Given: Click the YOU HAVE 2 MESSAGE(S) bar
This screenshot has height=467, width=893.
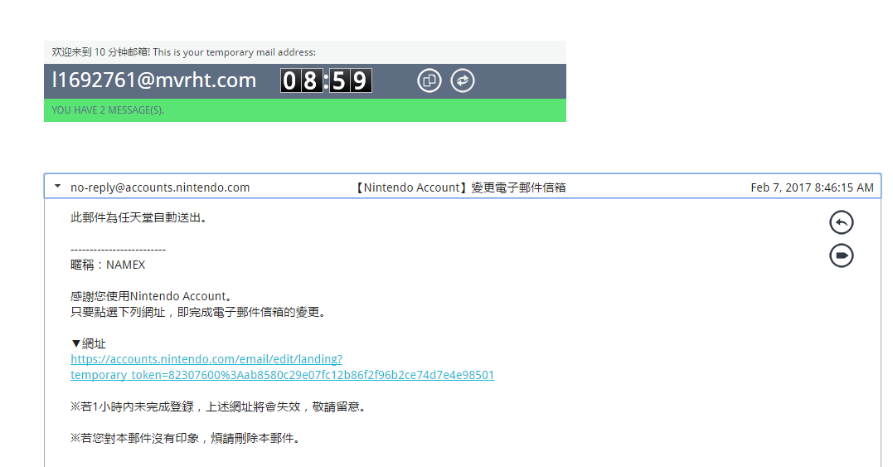Looking at the screenshot, I should pos(304,110).
